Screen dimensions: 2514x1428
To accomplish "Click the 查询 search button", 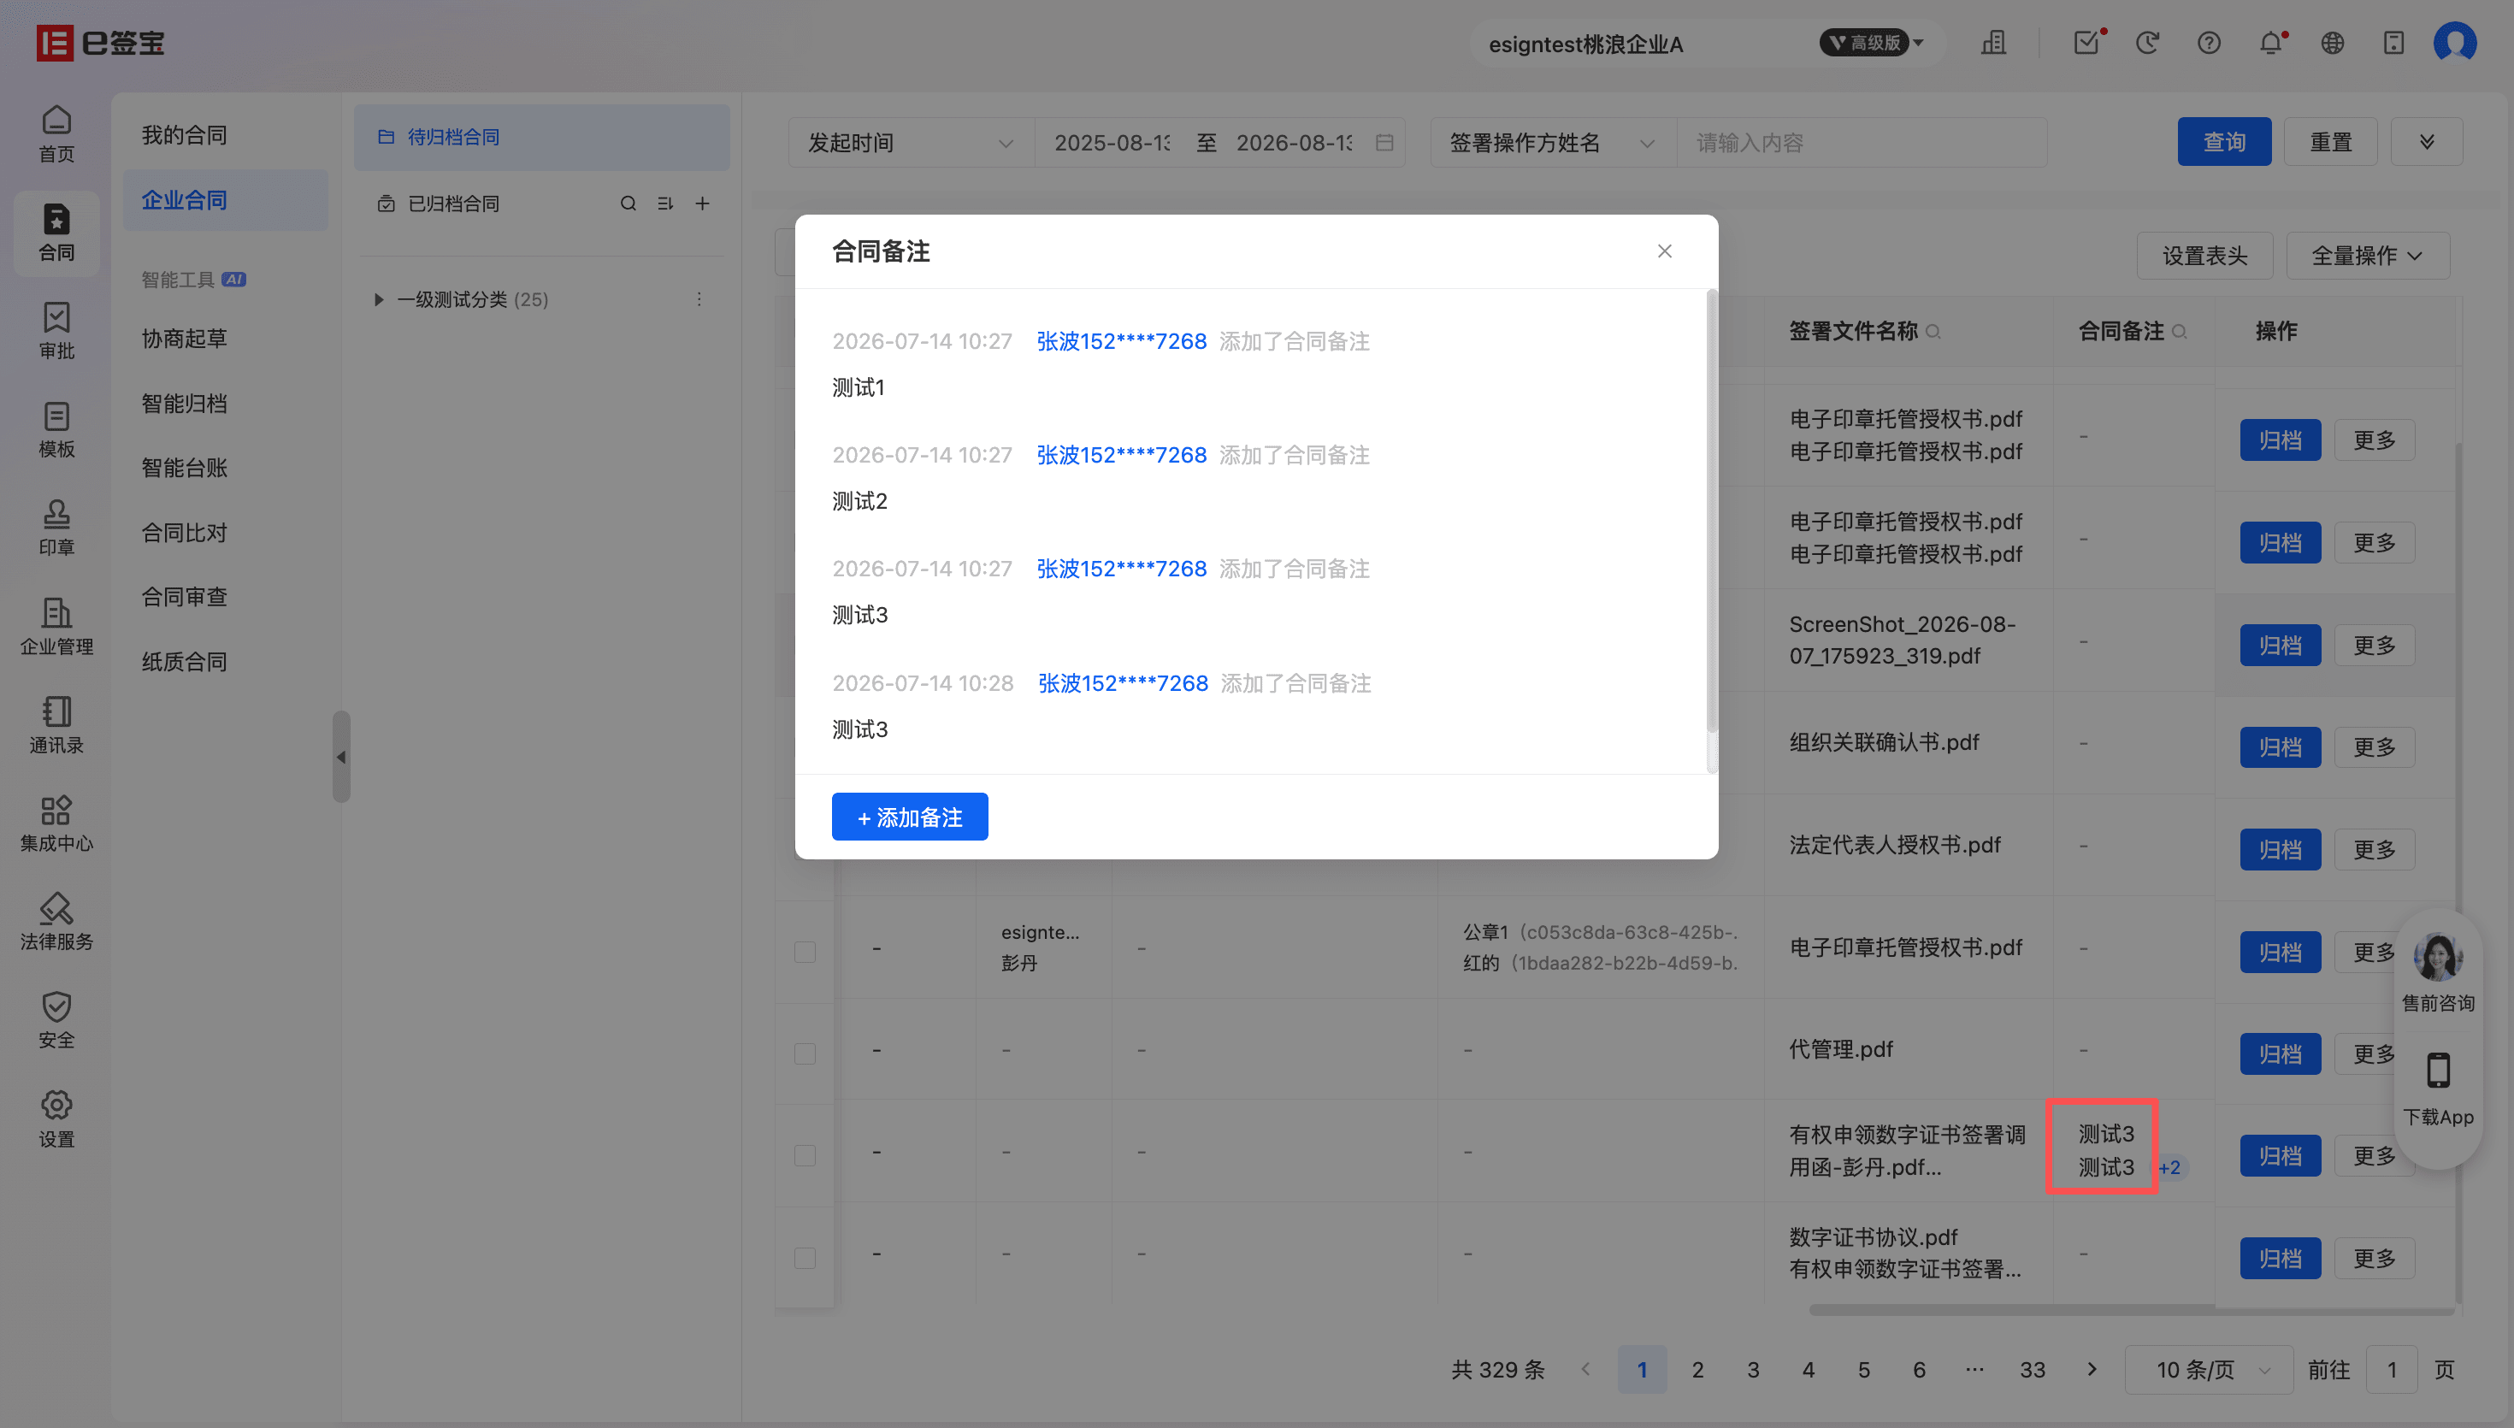I will (x=2224, y=141).
